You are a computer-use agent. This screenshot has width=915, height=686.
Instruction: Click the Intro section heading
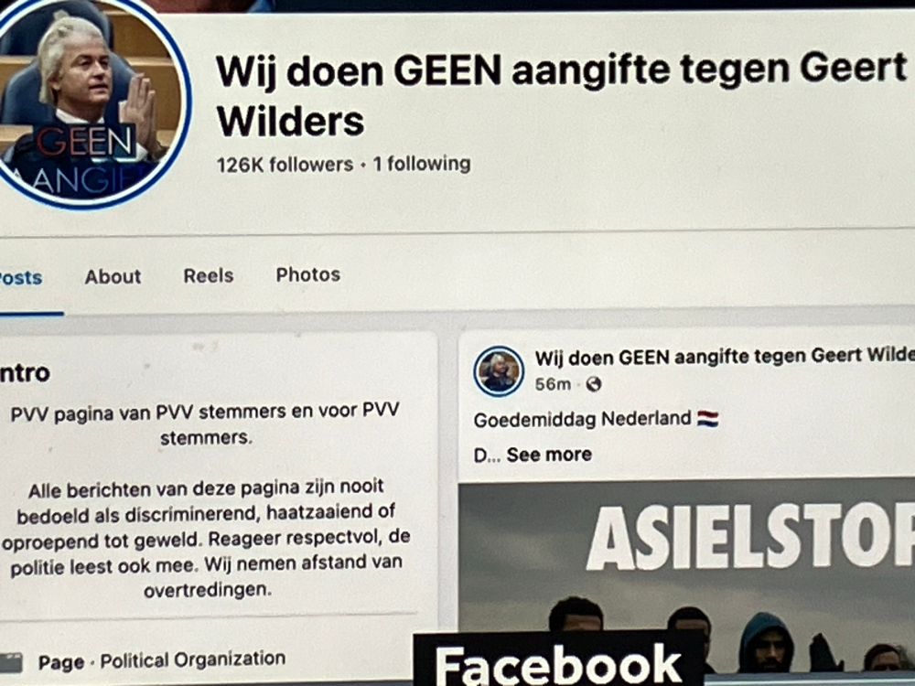pyautogui.click(x=25, y=373)
